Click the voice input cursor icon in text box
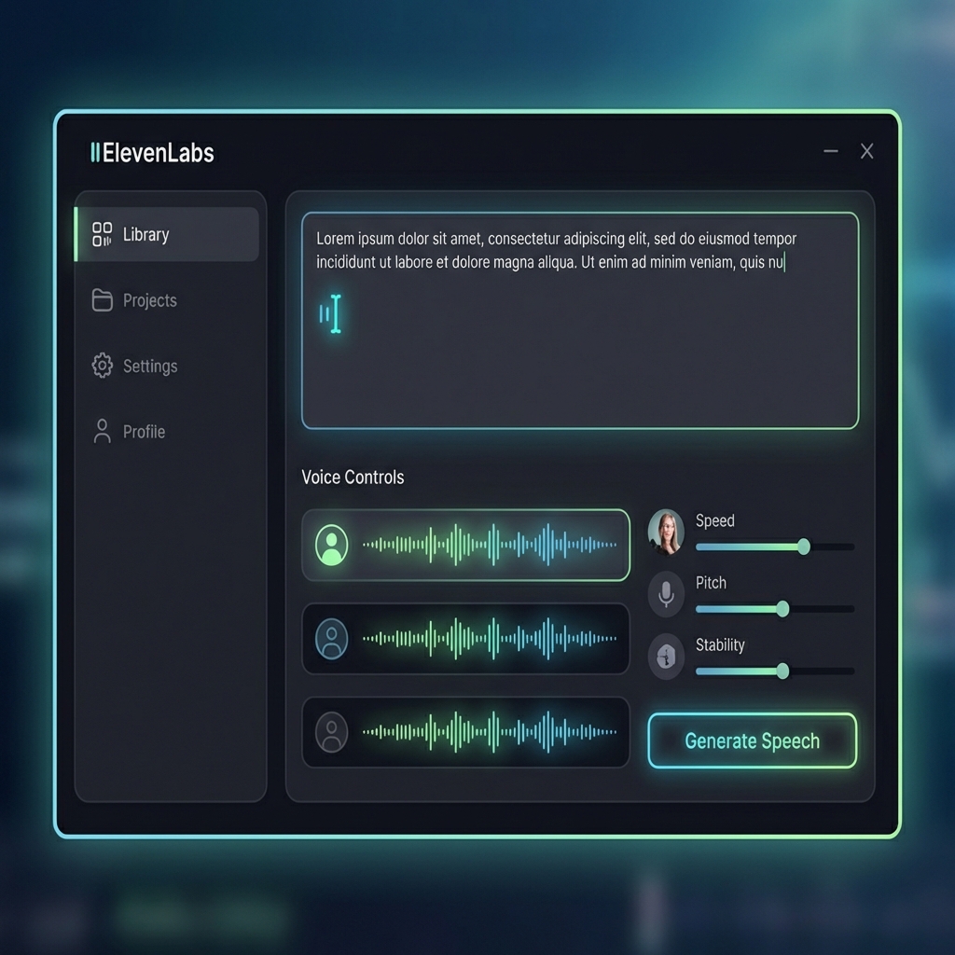Image resolution: width=955 pixels, height=955 pixels. pyautogui.click(x=331, y=314)
